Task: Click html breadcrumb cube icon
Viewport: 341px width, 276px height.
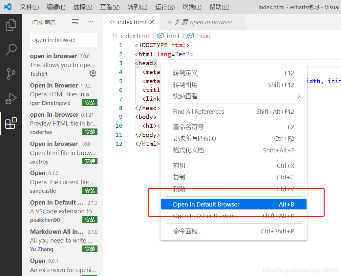Action: (x=160, y=36)
